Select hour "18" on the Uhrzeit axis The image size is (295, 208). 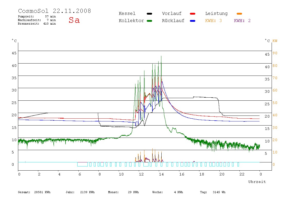202,174
